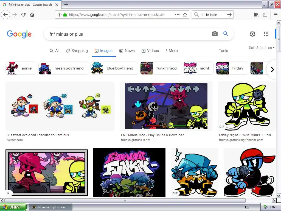
Task: Click the blue Google search magnifier
Action: click(x=226, y=34)
